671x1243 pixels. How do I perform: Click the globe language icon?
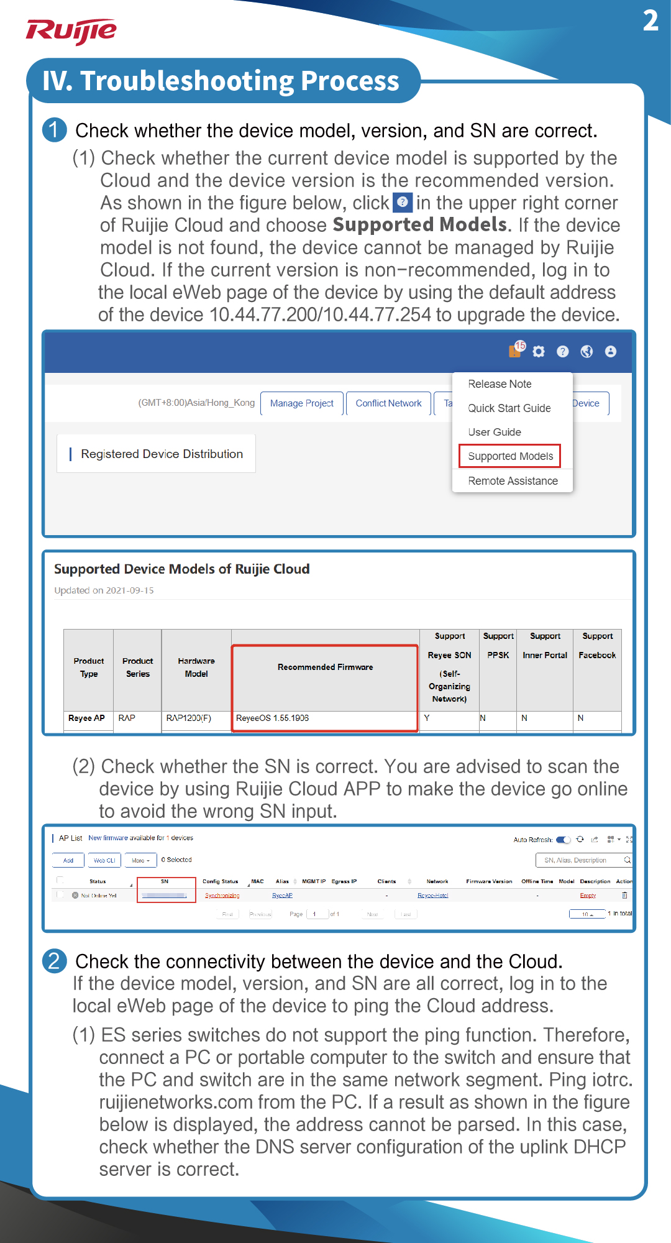pyautogui.click(x=587, y=352)
